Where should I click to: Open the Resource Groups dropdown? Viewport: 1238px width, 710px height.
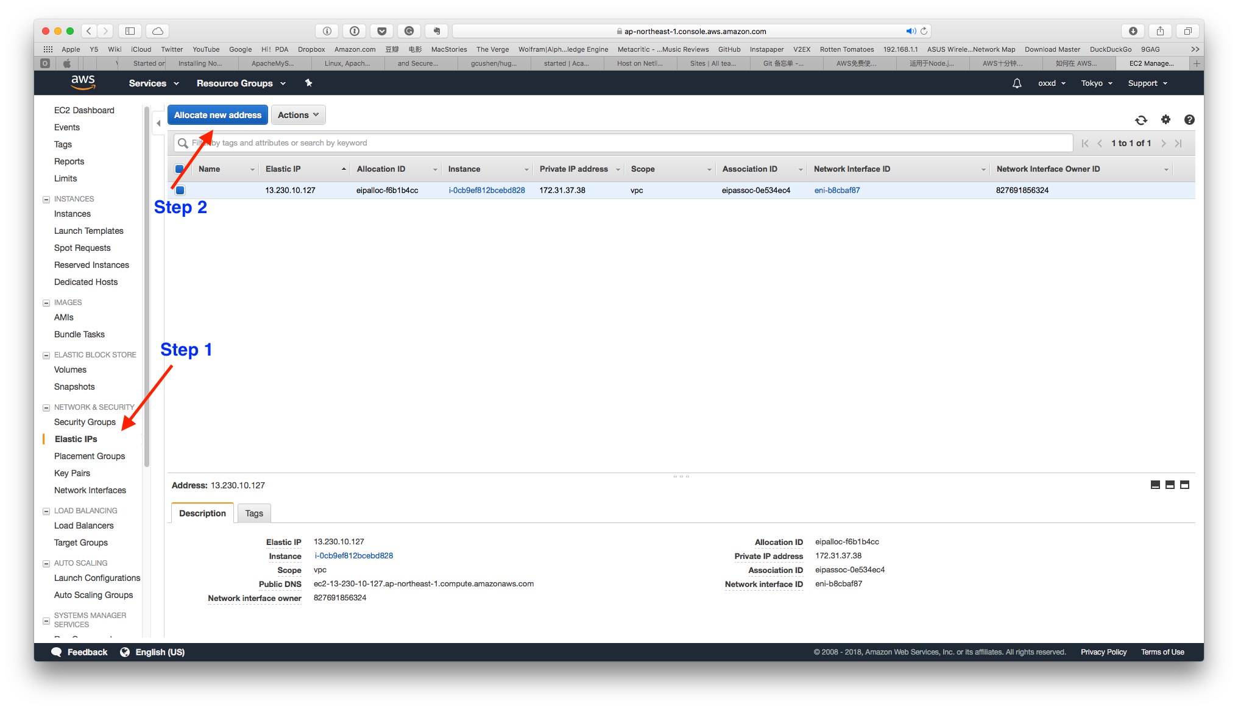click(241, 83)
